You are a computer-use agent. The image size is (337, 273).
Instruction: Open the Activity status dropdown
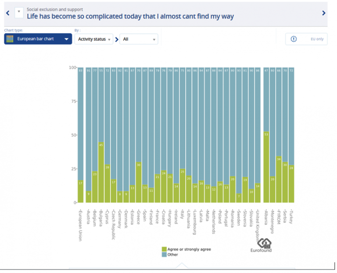pos(93,39)
